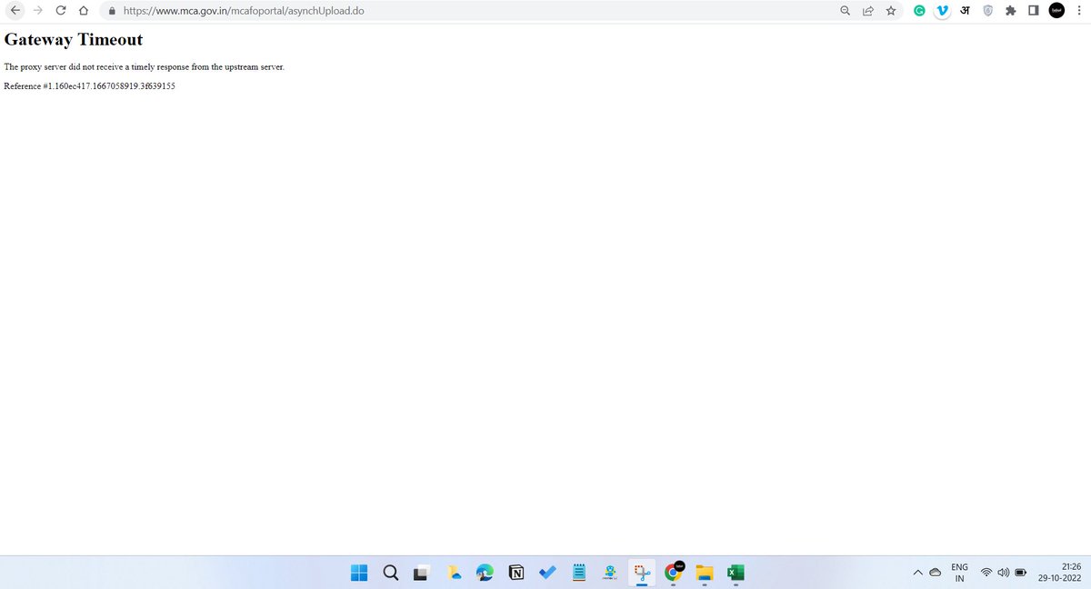Screen dimensions: 1091x589
Task: Open the browser home page
Action: (x=84, y=11)
